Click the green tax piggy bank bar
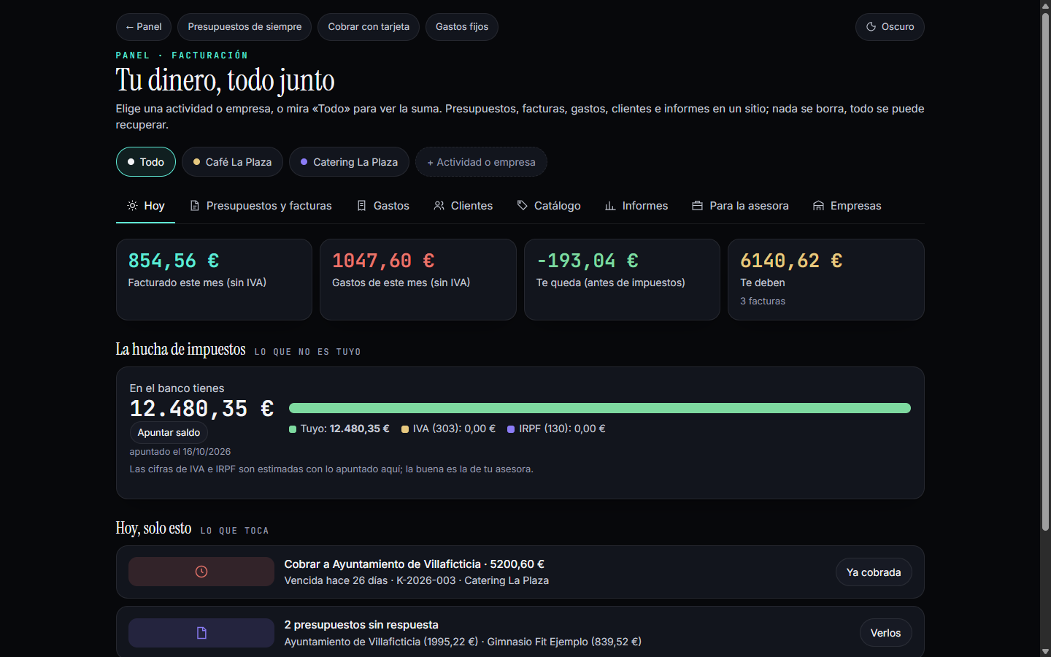Image resolution: width=1051 pixels, height=657 pixels. 600,408
